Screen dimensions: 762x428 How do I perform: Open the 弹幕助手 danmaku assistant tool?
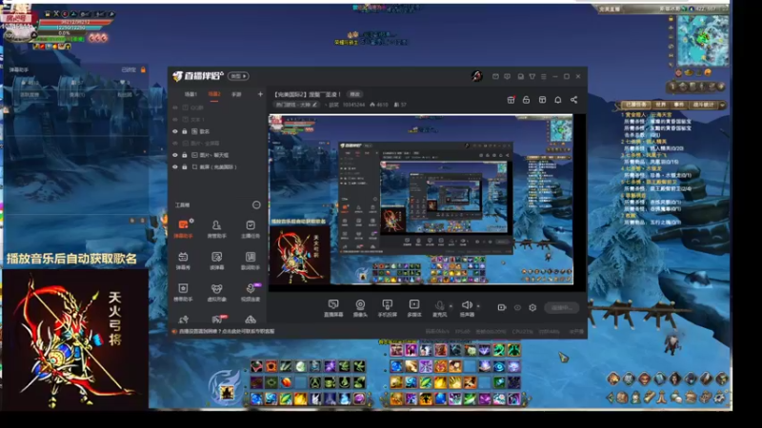pos(183,228)
